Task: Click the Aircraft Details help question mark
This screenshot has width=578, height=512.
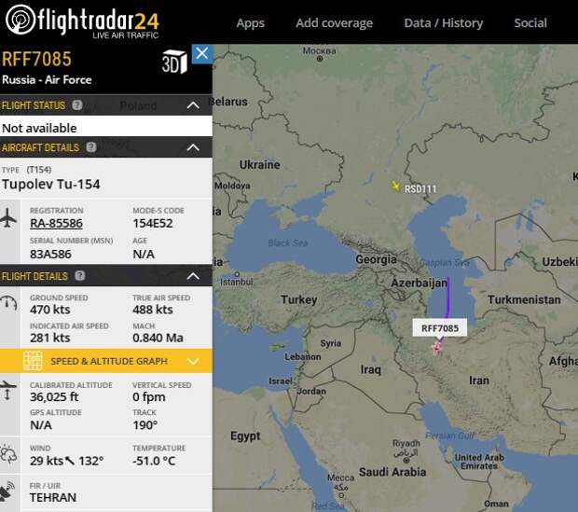Action: coord(90,147)
